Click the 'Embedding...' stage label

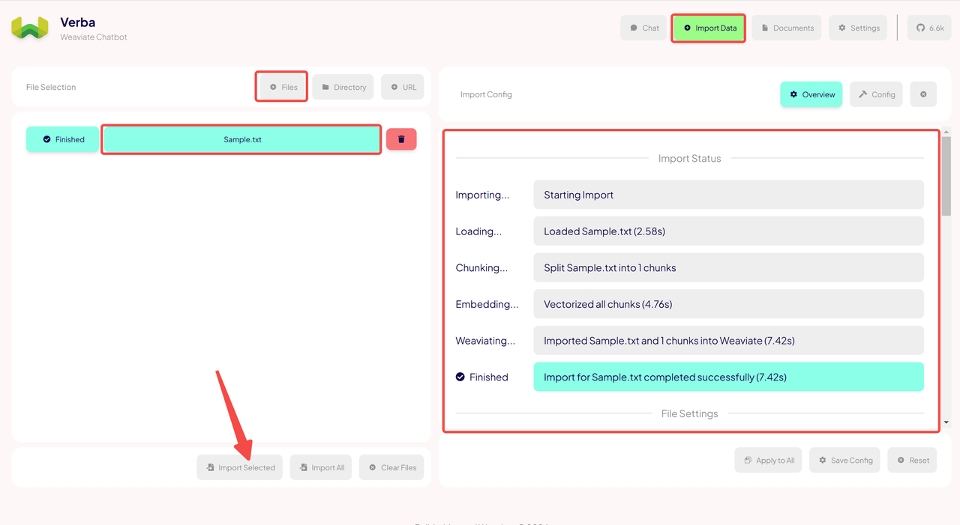point(487,304)
